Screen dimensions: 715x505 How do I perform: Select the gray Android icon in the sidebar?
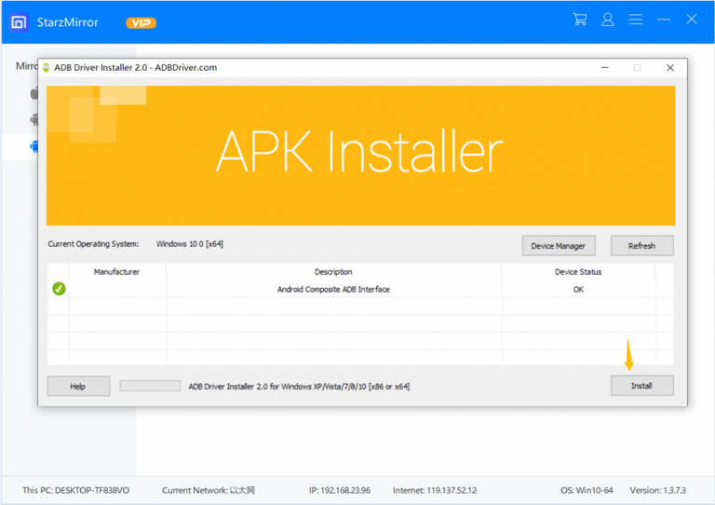pos(34,119)
